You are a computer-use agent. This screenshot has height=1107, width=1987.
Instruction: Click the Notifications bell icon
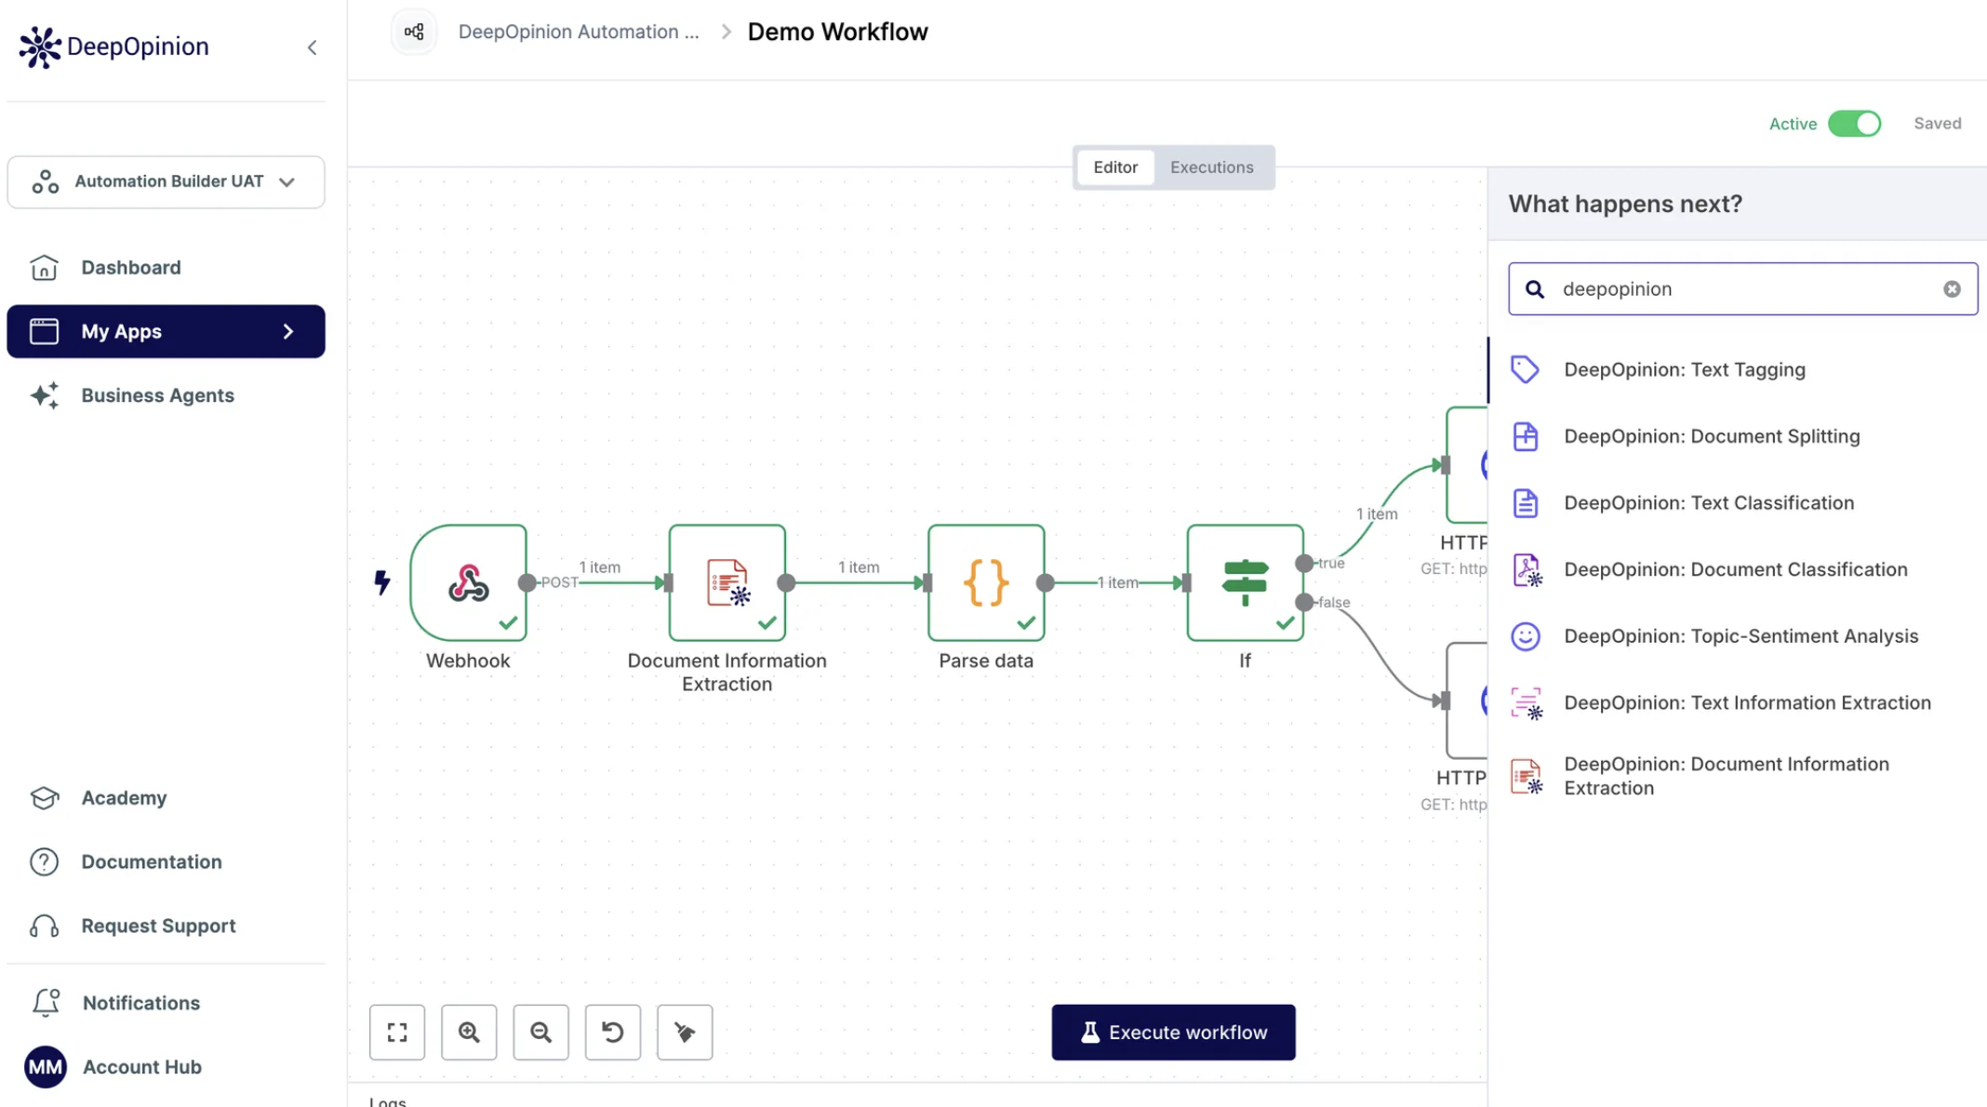(x=46, y=1002)
